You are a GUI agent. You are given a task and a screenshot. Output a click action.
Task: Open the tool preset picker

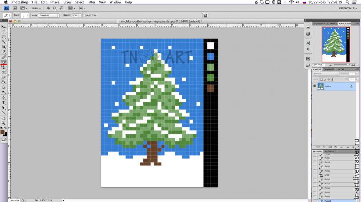7,15
